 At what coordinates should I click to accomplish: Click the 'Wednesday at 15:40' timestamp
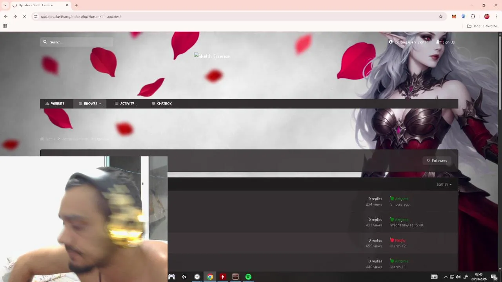tap(406, 225)
